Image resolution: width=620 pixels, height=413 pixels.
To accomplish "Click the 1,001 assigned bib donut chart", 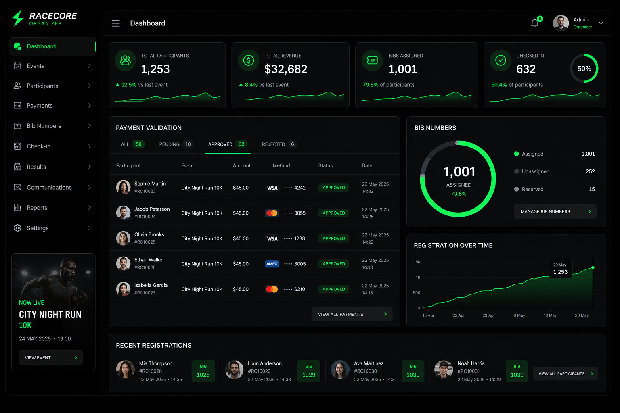I will pos(458,179).
